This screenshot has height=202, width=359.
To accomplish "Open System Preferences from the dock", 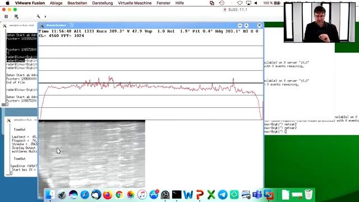I will pos(165,195).
